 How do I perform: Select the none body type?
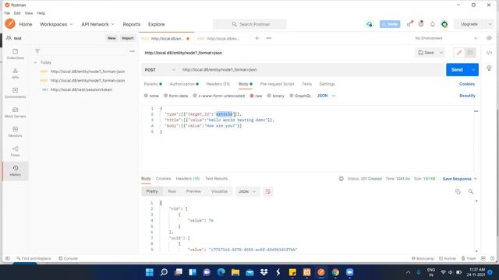pyautogui.click(x=151, y=96)
